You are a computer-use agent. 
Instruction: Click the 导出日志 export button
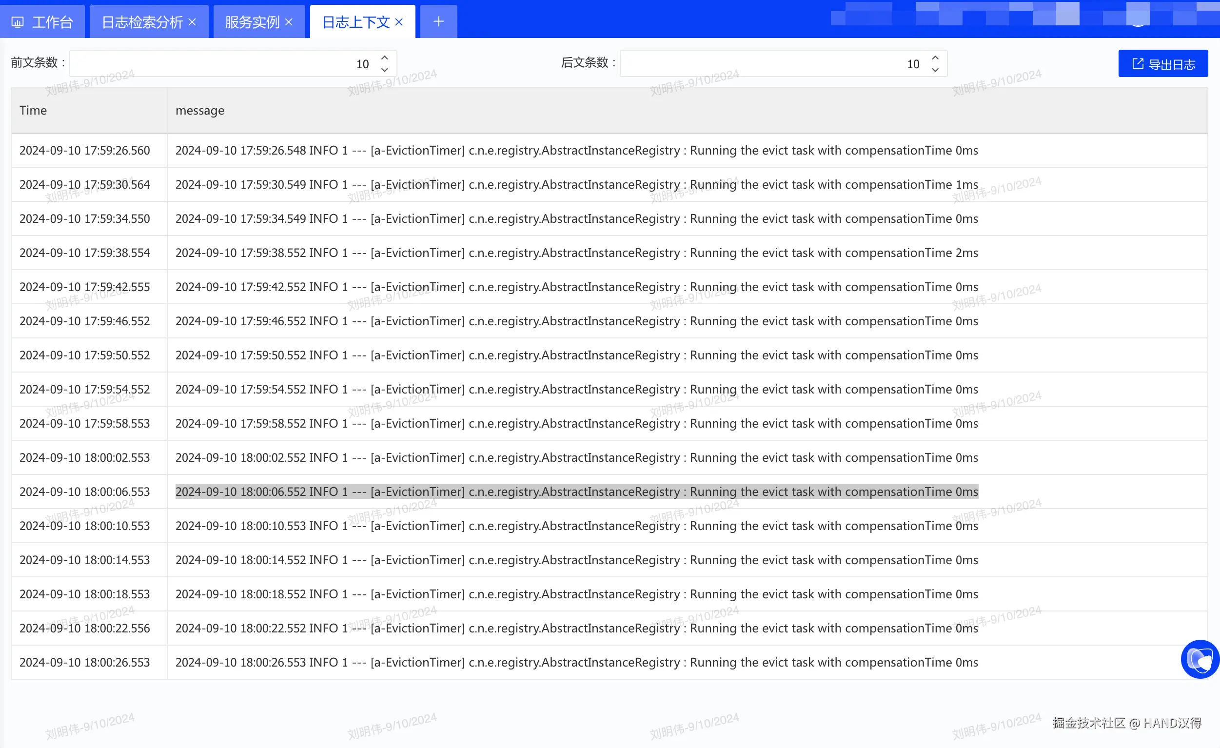[x=1162, y=64]
